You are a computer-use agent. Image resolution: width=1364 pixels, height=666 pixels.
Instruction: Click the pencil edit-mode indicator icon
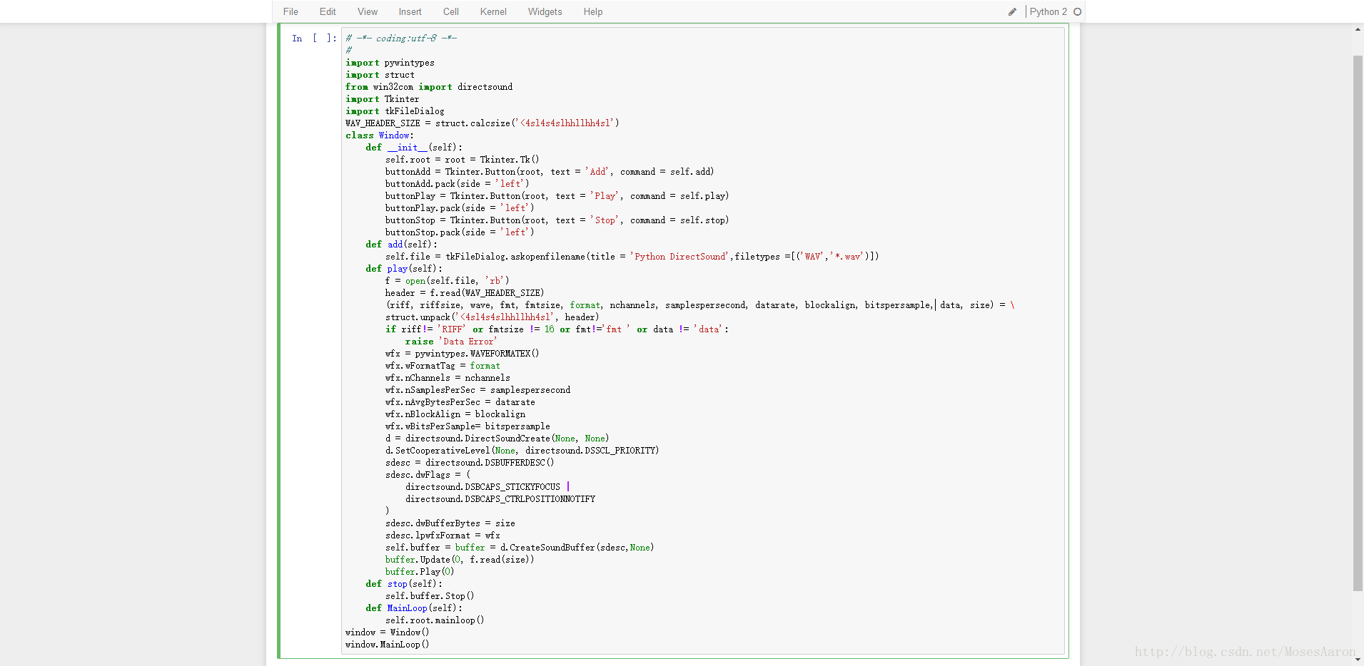pyautogui.click(x=1012, y=11)
